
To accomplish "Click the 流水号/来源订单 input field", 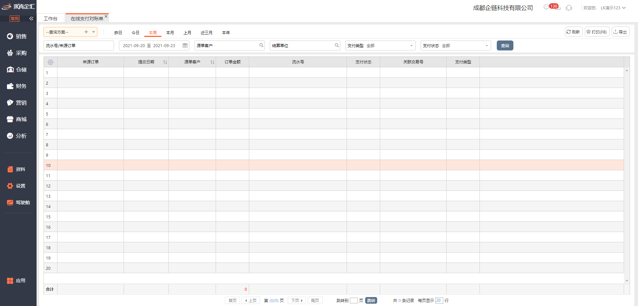I will (x=79, y=45).
